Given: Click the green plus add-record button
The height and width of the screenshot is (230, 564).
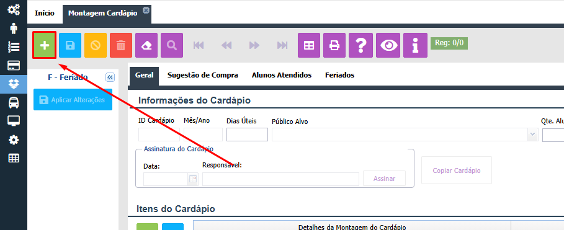Looking at the screenshot, I should pyautogui.click(x=45, y=45).
